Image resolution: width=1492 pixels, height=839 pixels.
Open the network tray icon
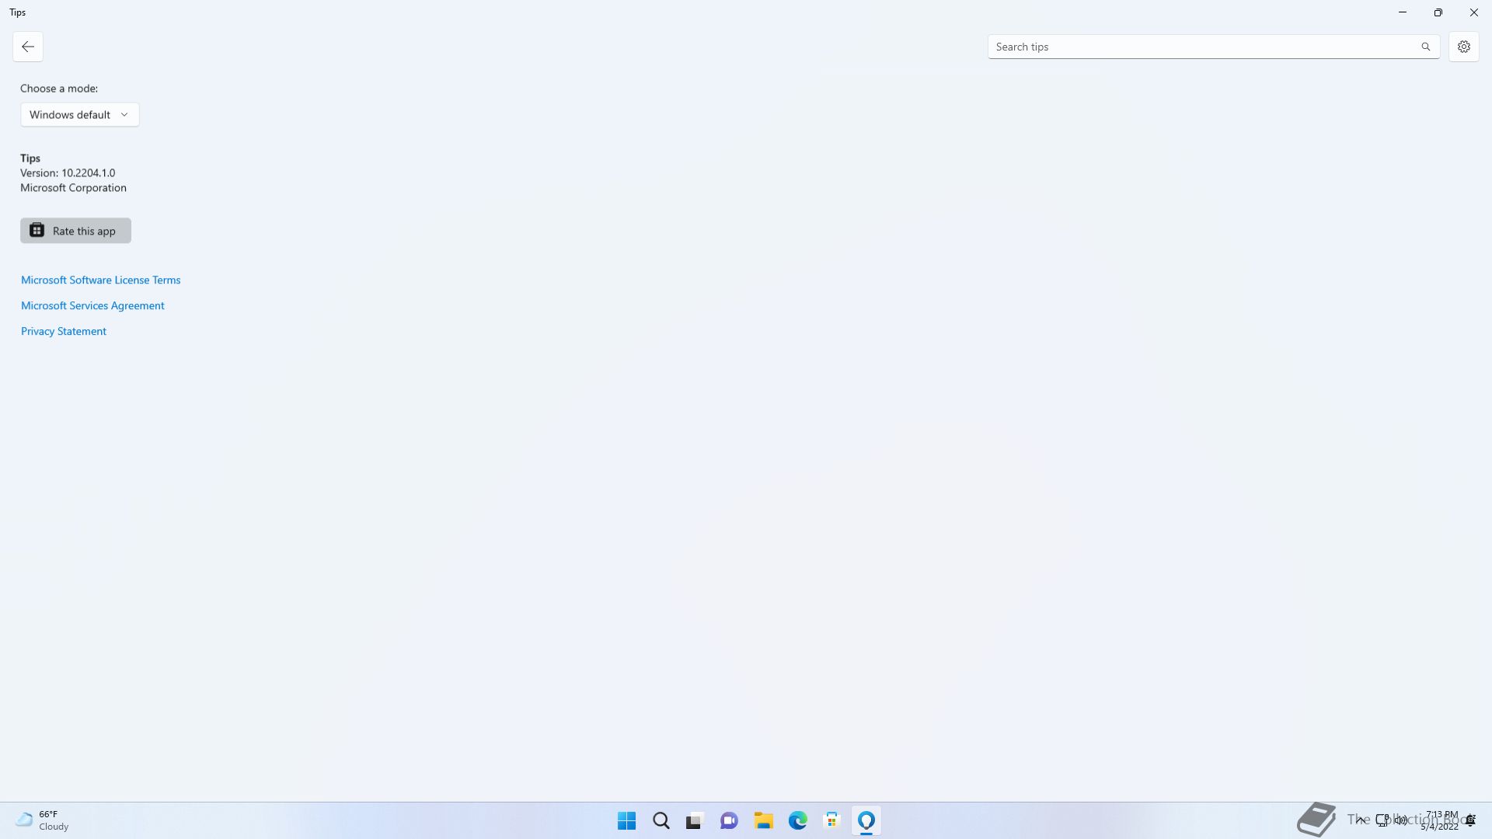pyautogui.click(x=1382, y=820)
